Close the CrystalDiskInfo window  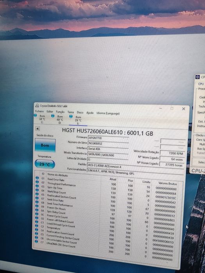point(184,109)
